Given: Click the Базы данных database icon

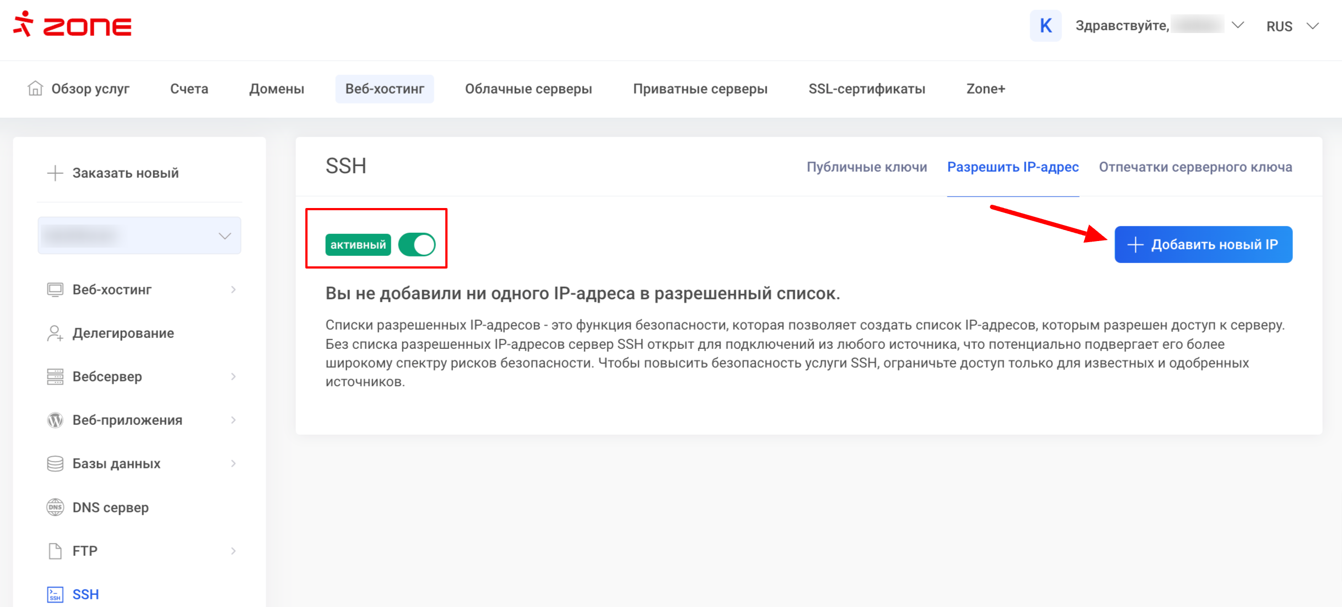Looking at the screenshot, I should [55, 463].
